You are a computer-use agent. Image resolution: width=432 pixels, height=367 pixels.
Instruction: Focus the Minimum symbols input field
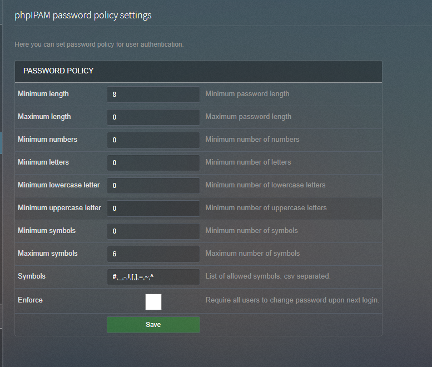click(153, 231)
